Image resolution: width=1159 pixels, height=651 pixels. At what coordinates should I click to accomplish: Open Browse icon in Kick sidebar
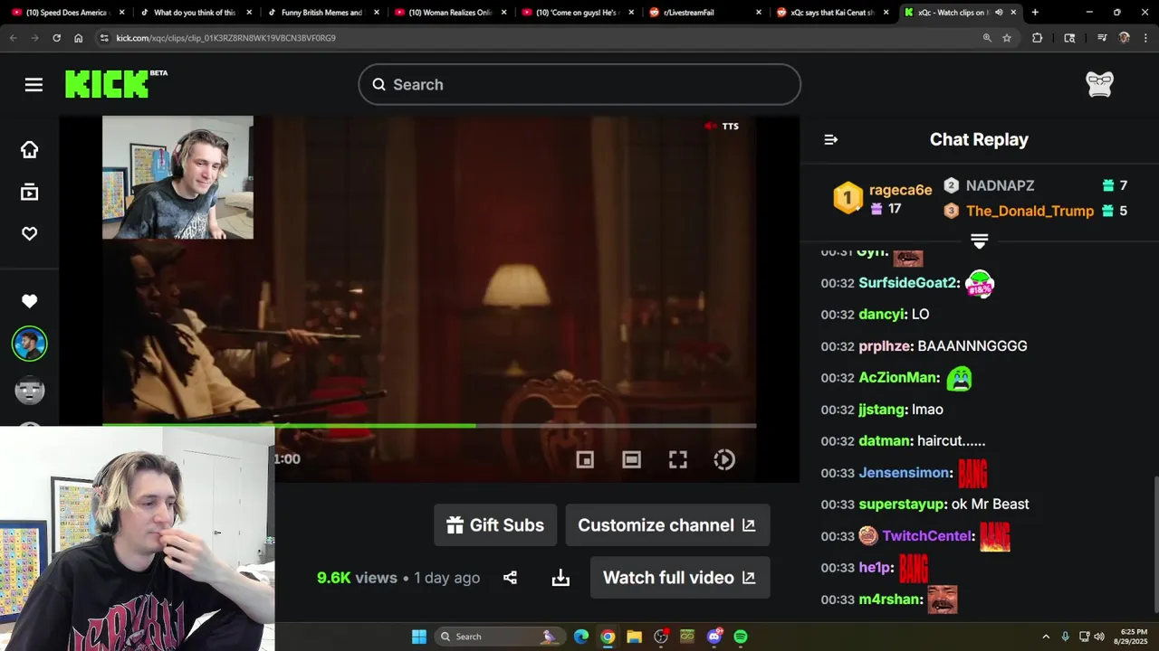coord(30,192)
